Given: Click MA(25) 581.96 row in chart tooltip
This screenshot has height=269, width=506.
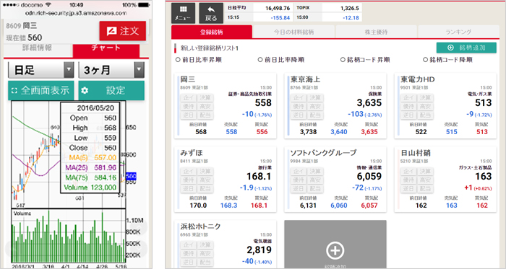Looking at the screenshot, I should [x=90, y=167].
